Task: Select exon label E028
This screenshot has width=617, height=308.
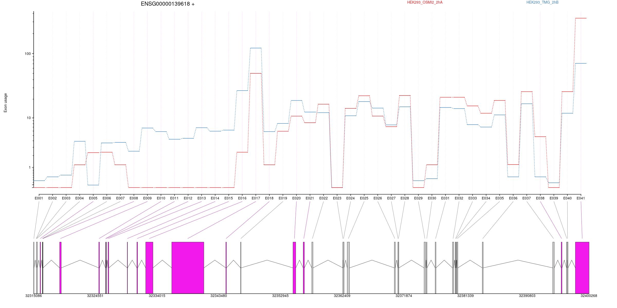Action: 405,198
